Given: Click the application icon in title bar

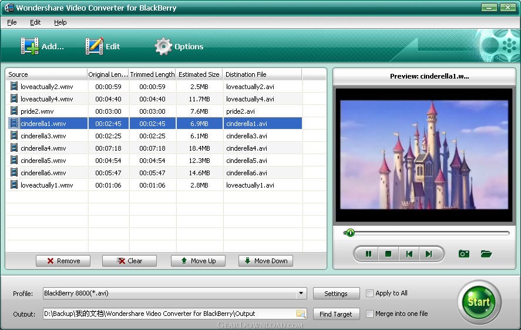Looking at the screenshot, I should point(9,7).
